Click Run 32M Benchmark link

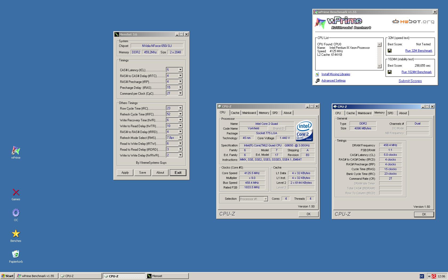(x=419, y=51)
